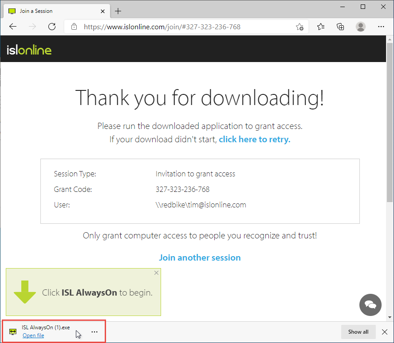Screen dimensions: 394x343
Task: Open more options for the downloaded file
Action: (x=94, y=331)
